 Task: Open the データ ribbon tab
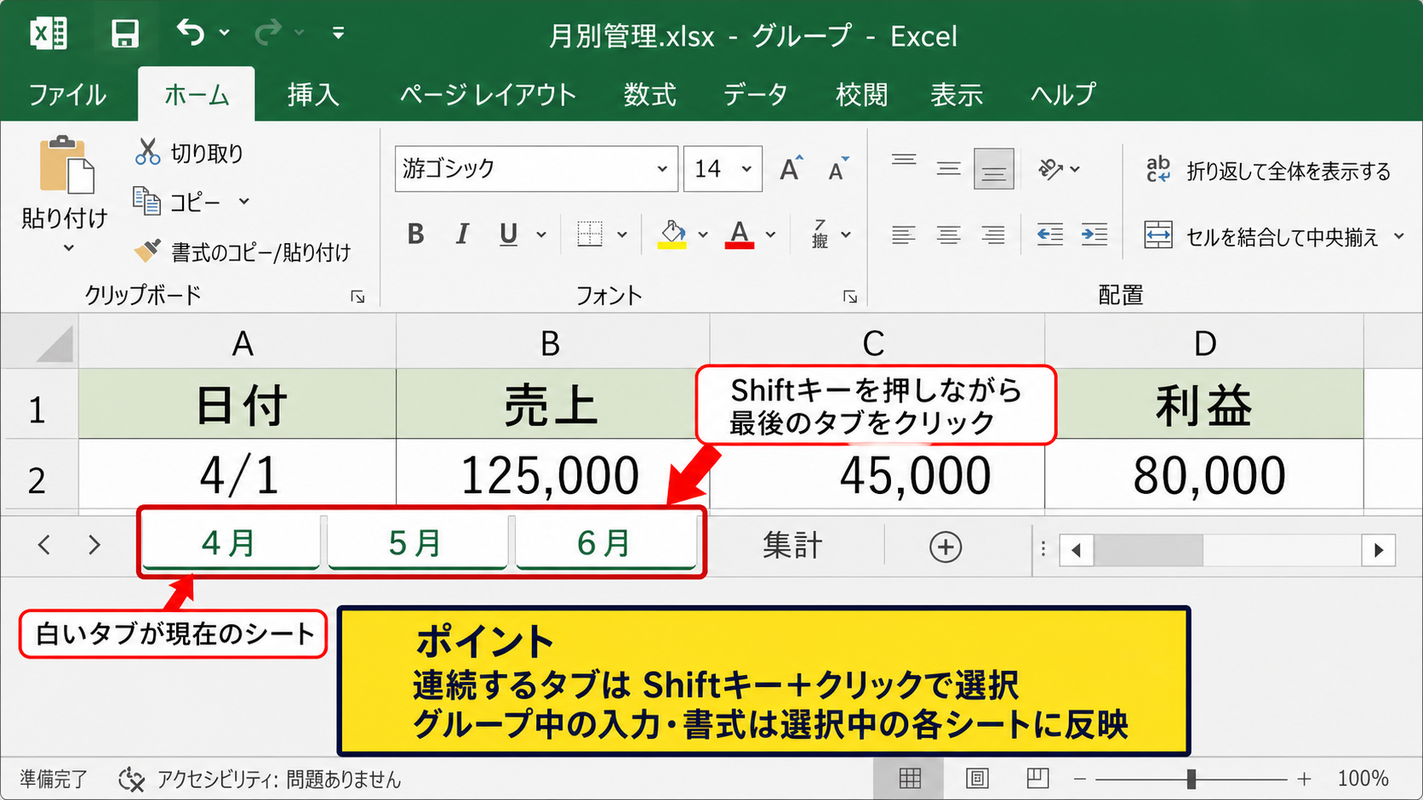(755, 94)
